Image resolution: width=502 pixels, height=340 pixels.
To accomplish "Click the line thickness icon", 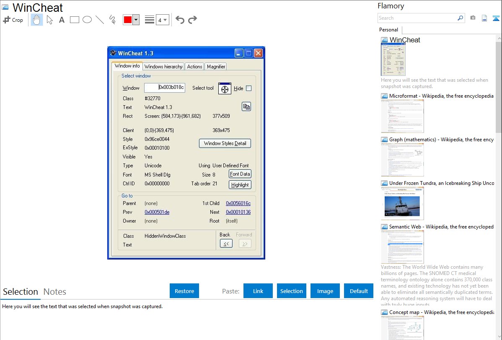I will tap(150, 20).
